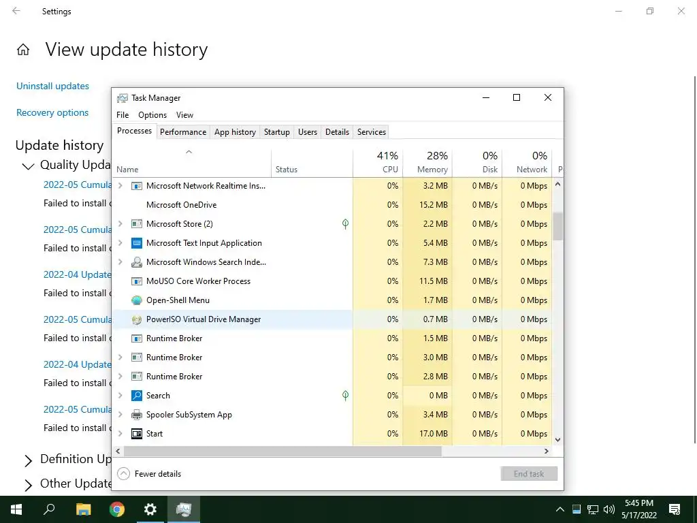
Task: Expand the Start process row
Action: (120, 434)
